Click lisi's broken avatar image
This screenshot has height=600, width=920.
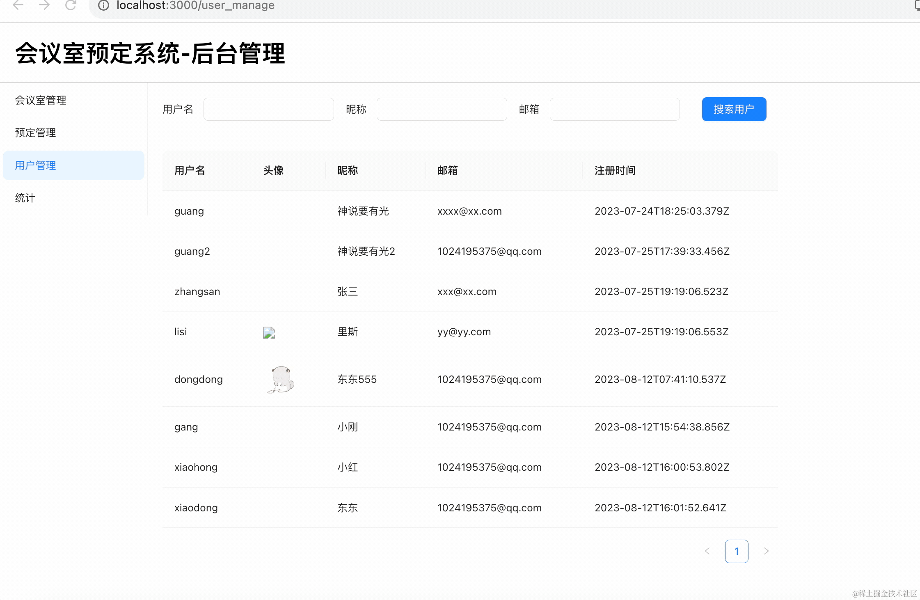tap(269, 332)
